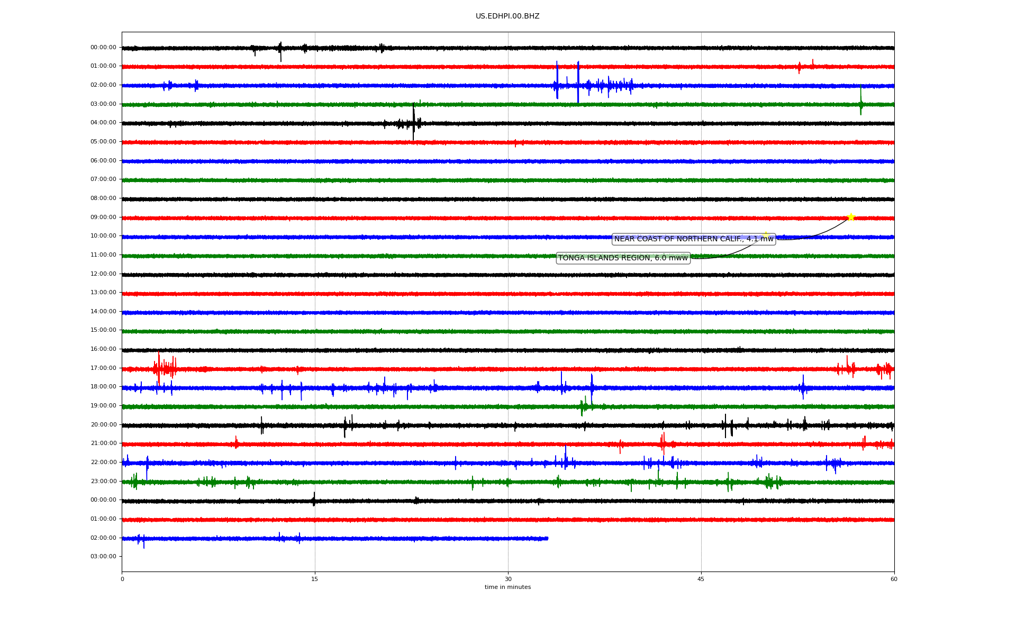Screen dimensions: 1016x635
Task: Click the 20:00:00 hour label
Action: (103, 425)
